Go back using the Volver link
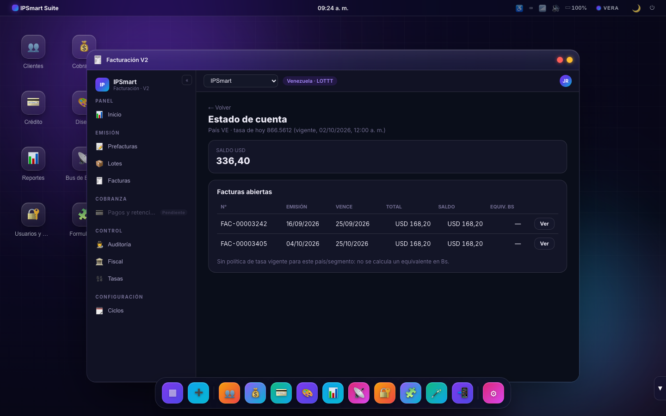The width and height of the screenshot is (666, 416). tap(219, 108)
